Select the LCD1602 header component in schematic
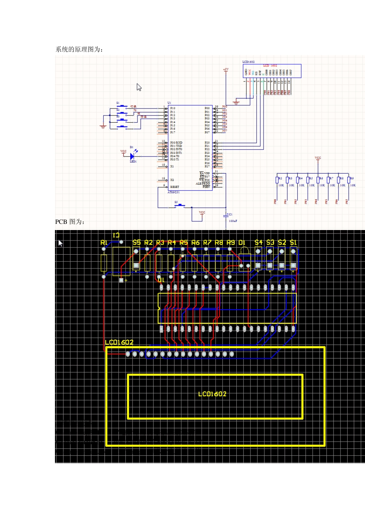Viewport: 365px width, 517px height. (272, 72)
